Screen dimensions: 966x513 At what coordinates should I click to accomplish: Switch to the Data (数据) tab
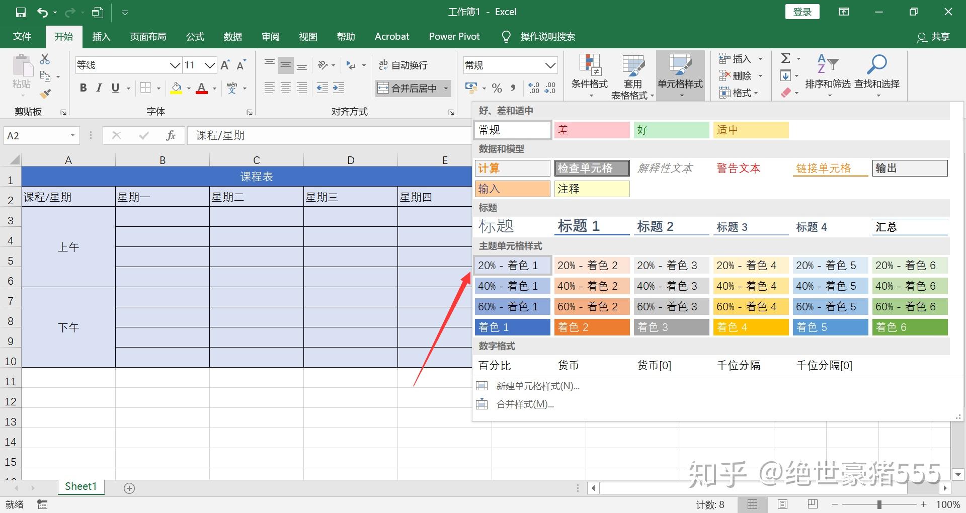pos(233,36)
